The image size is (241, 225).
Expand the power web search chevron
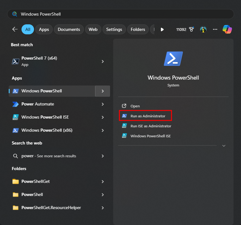103,156
